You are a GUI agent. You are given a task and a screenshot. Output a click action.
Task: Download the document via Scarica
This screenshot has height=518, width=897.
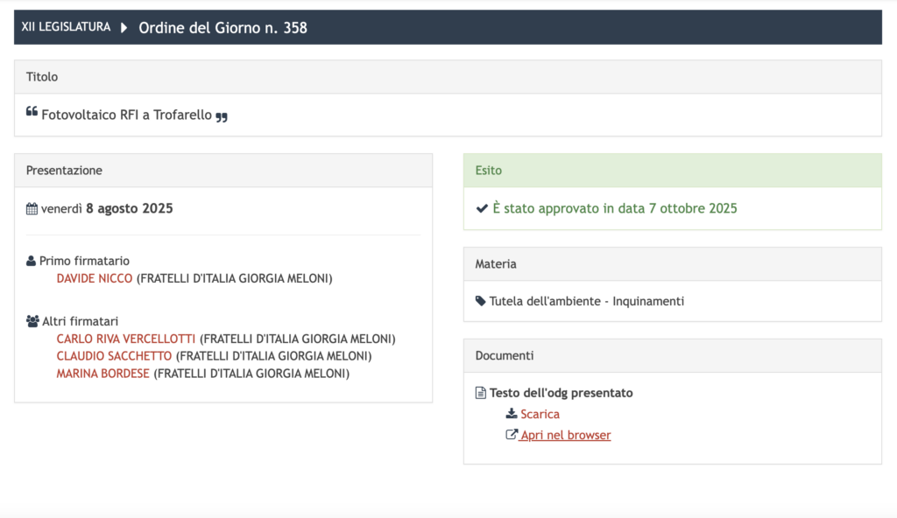(x=540, y=414)
